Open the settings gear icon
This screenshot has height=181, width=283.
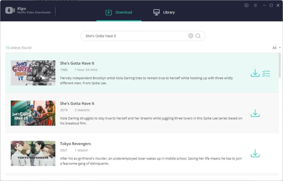click(246, 6)
